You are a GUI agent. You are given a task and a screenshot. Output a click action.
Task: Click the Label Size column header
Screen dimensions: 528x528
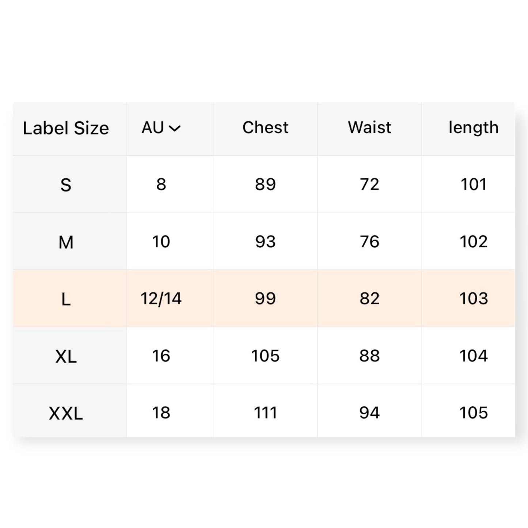(66, 128)
